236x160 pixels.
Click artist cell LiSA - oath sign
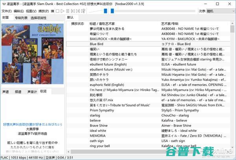(x=173, y=141)
